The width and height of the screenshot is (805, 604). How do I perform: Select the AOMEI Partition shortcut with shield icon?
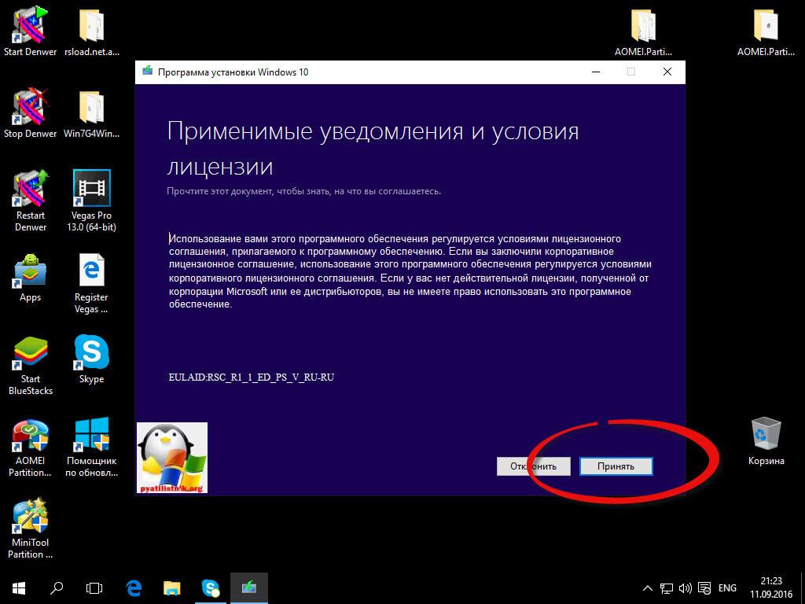pos(31,447)
